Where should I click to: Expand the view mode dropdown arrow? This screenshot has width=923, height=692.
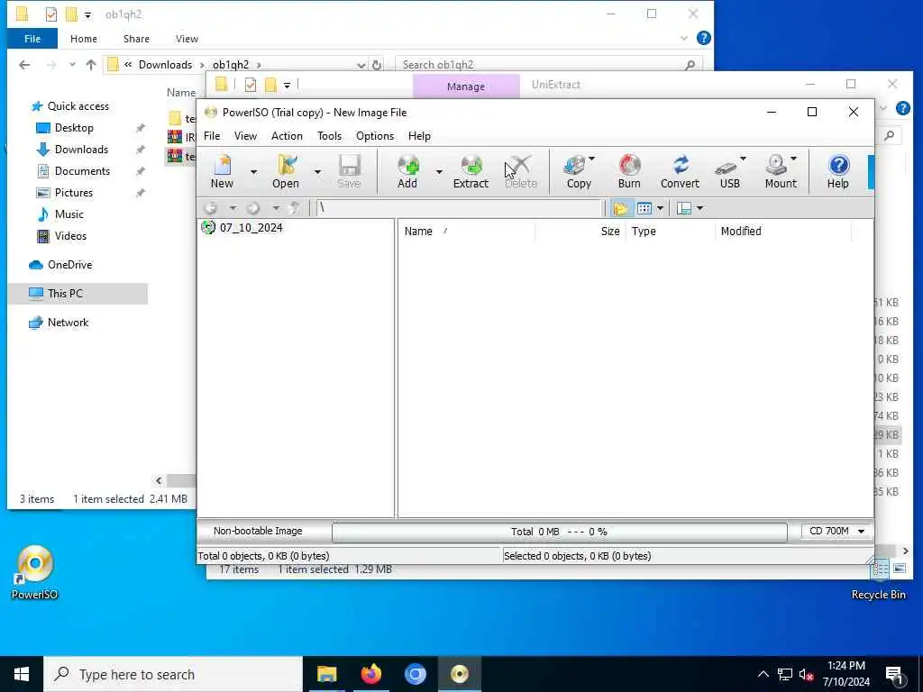point(660,208)
